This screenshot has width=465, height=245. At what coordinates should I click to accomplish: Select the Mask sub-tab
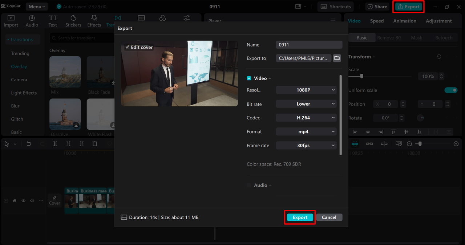[x=417, y=38]
